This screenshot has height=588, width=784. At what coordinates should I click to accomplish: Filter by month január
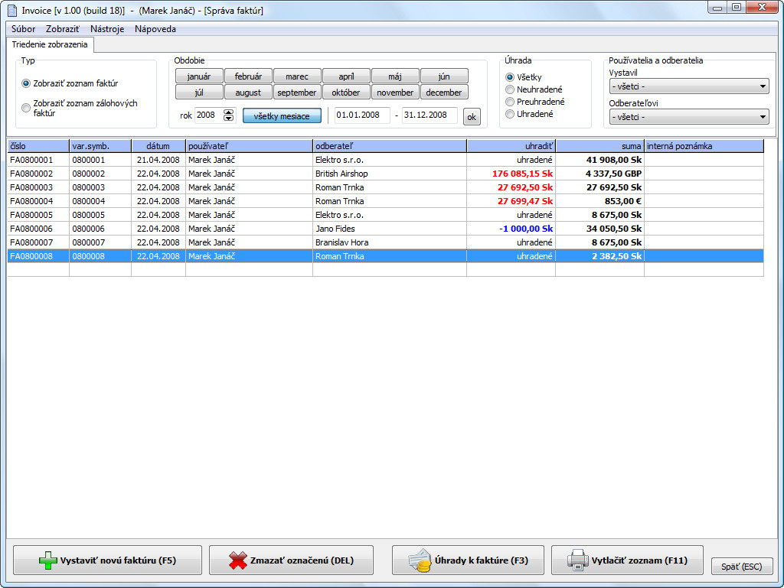coord(199,76)
